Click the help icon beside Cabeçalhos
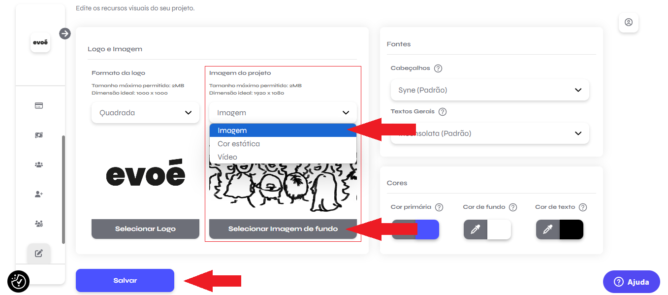 (438, 68)
